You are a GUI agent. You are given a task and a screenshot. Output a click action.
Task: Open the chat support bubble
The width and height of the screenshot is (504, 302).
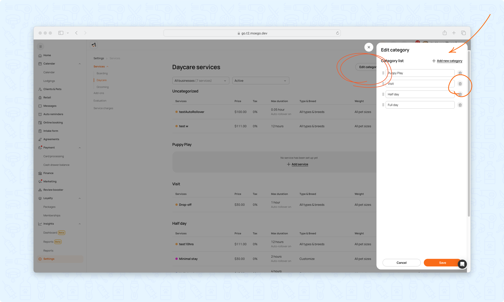(x=462, y=264)
